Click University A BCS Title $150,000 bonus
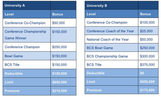The width and height of the screenshot is (161, 97). (x=59, y=64)
